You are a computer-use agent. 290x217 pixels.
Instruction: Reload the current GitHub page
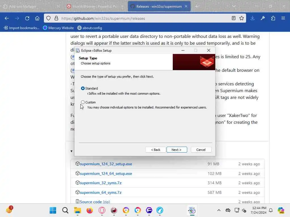click(x=27, y=18)
